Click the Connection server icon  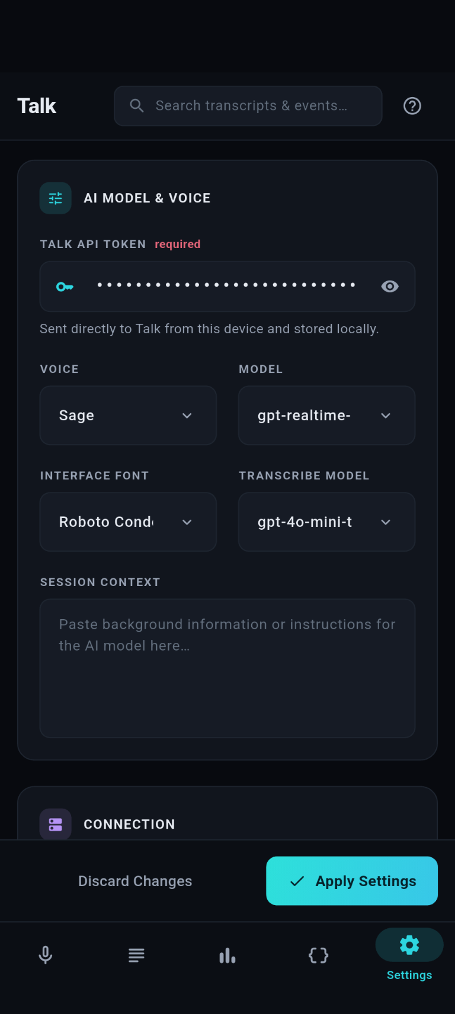[56, 824]
